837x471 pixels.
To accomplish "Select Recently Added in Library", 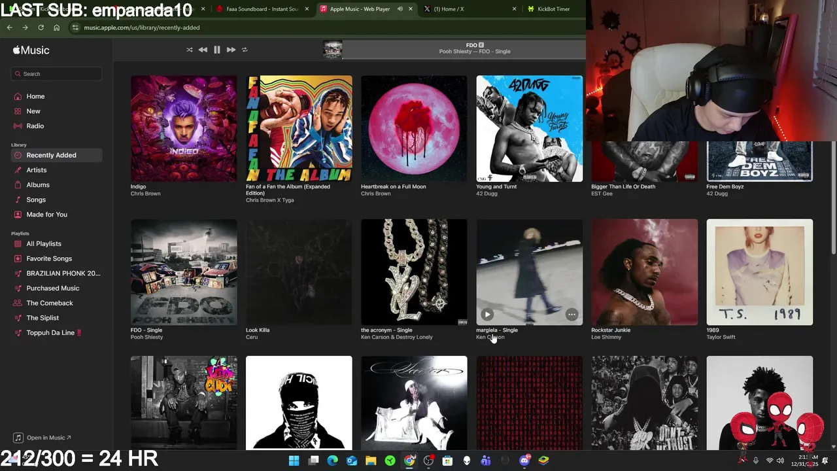I will (x=56, y=155).
